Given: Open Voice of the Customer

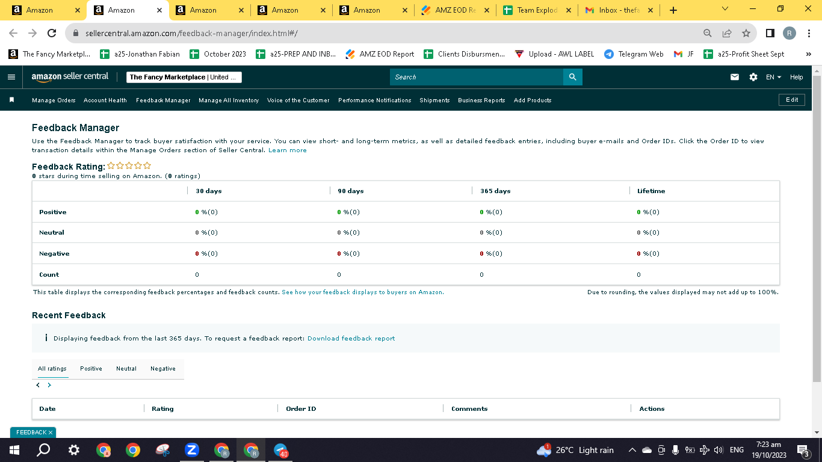Looking at the screenshot, I should tap(298, 100).
